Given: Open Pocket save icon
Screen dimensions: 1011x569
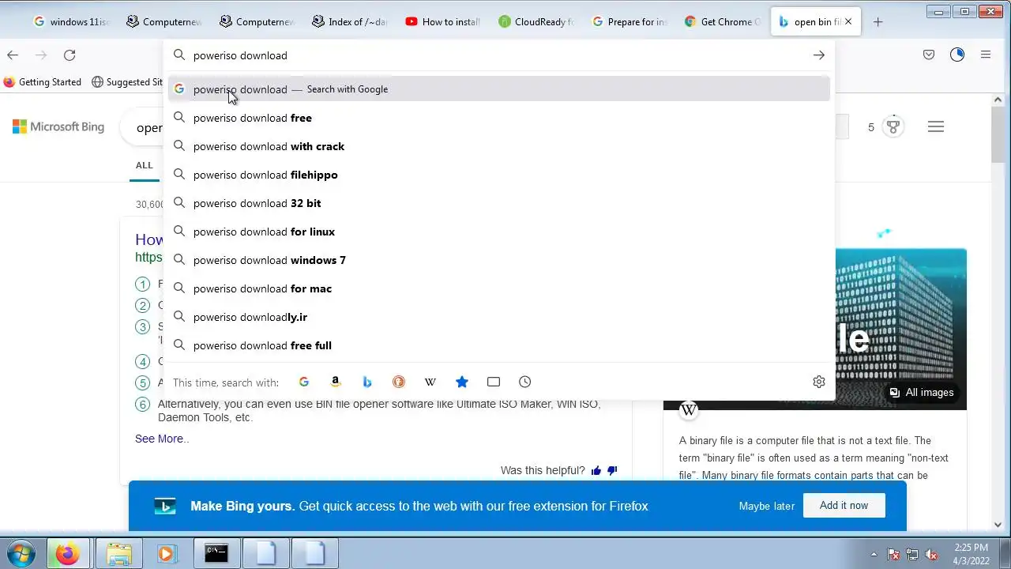Looking at the screenshot, I should point(929,55).
